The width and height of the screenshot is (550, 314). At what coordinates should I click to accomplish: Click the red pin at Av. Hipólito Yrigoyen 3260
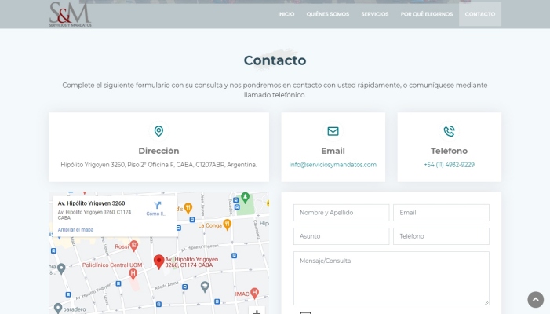[159, 261]
